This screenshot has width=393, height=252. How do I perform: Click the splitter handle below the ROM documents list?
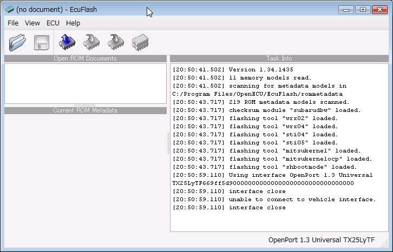(84, 105)
